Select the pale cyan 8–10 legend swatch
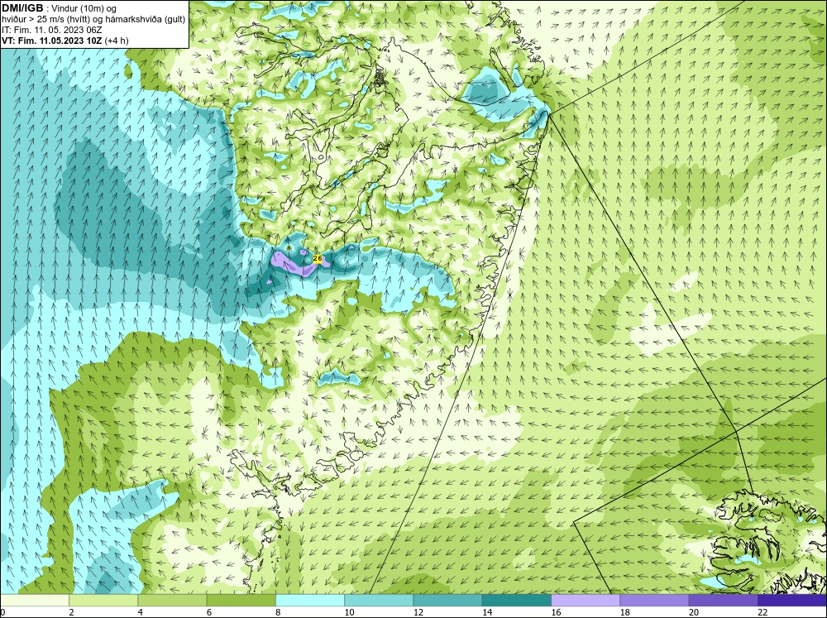This screenshot has width=827, height=618. (310, 600)
